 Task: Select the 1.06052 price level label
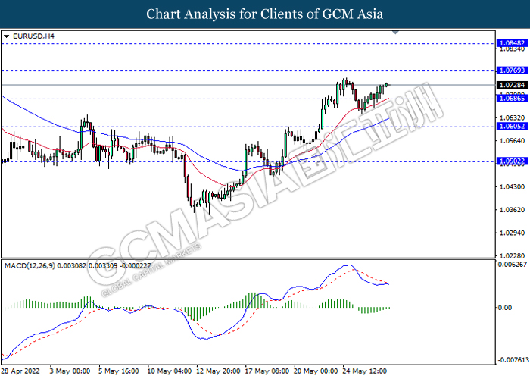(512, 127)
